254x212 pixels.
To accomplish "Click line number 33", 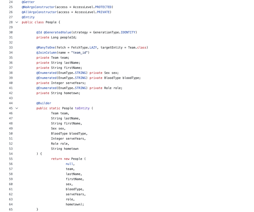I will tap(11, 48).
